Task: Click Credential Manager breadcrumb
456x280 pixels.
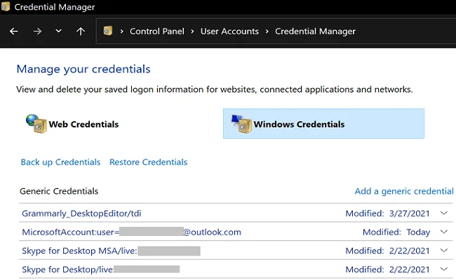Action: (x=315, y=31)
